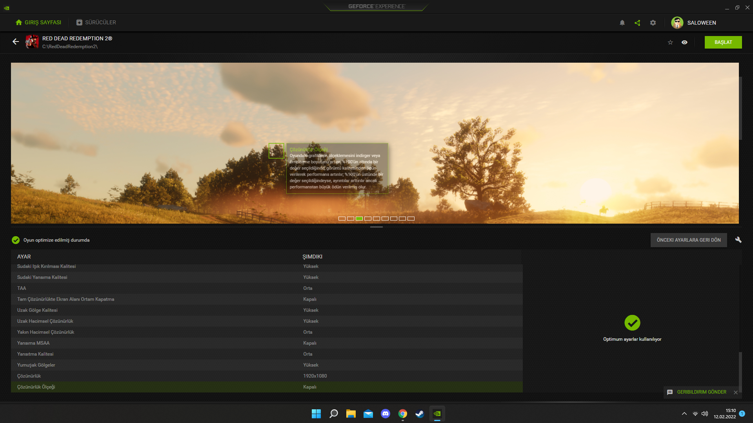
Task: Launch game with BAŞLAT button
Action: pos(723,42)
